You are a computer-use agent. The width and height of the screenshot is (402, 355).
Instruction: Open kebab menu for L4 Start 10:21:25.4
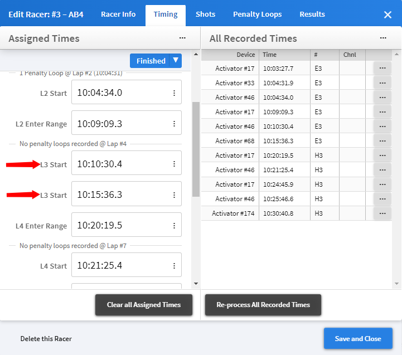(x=174, y=266)
